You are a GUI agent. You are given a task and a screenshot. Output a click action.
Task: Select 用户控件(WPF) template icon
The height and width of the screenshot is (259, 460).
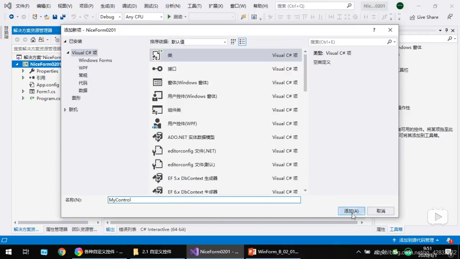point(157,123)
